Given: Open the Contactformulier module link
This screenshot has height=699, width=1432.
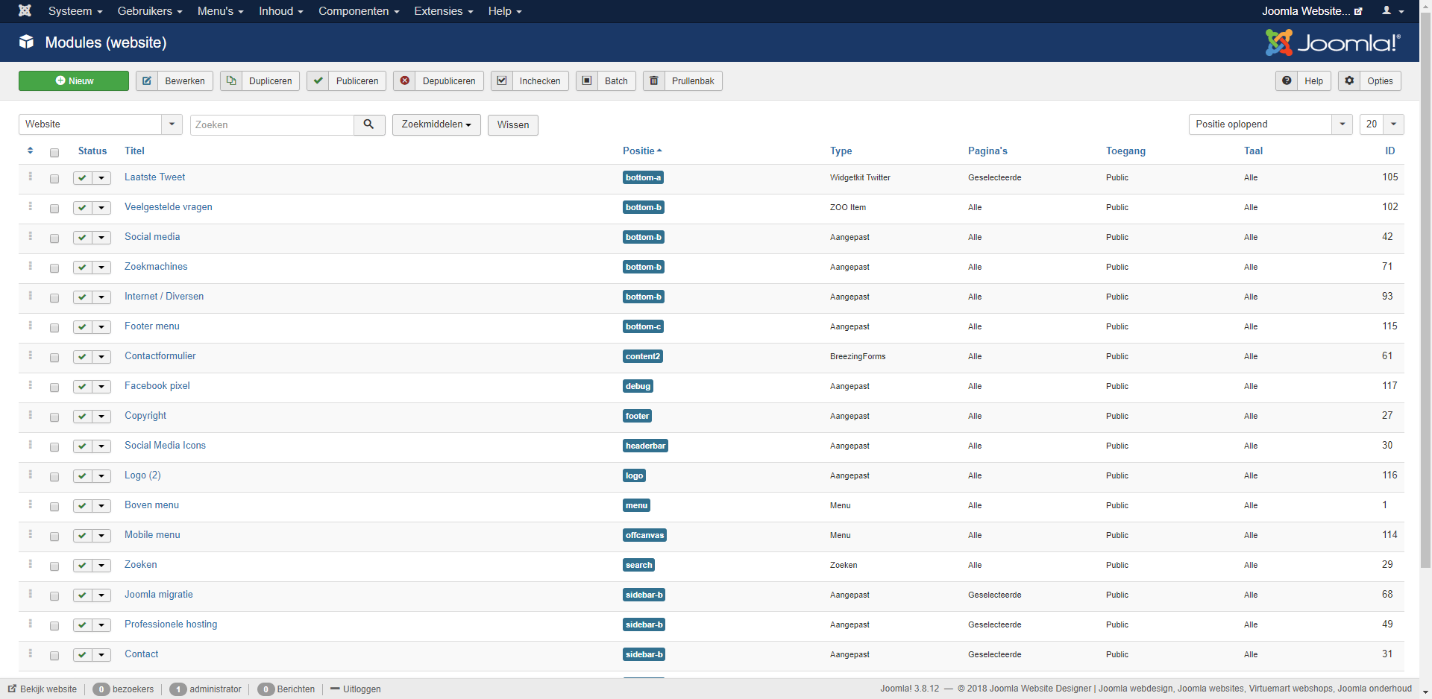Looking at the screenshot, I should point(160,356).
